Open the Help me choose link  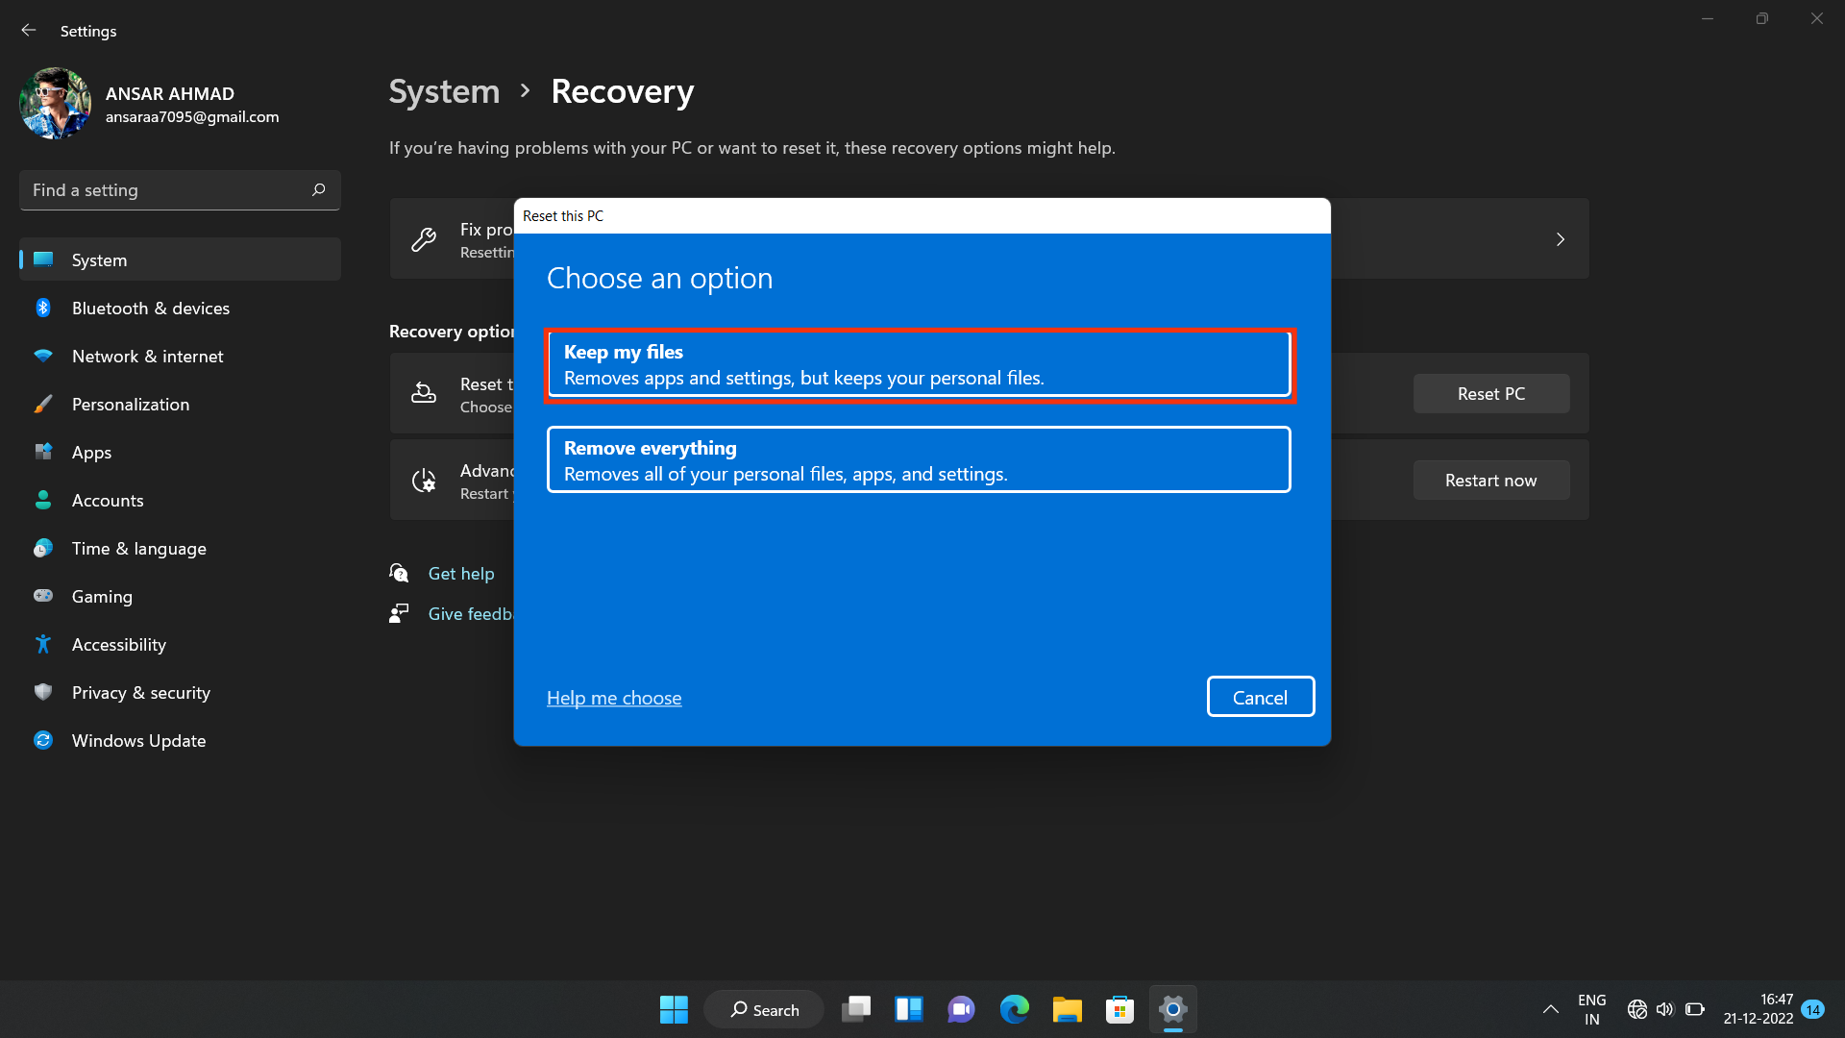pyautogui.click(x=614, y=698)
